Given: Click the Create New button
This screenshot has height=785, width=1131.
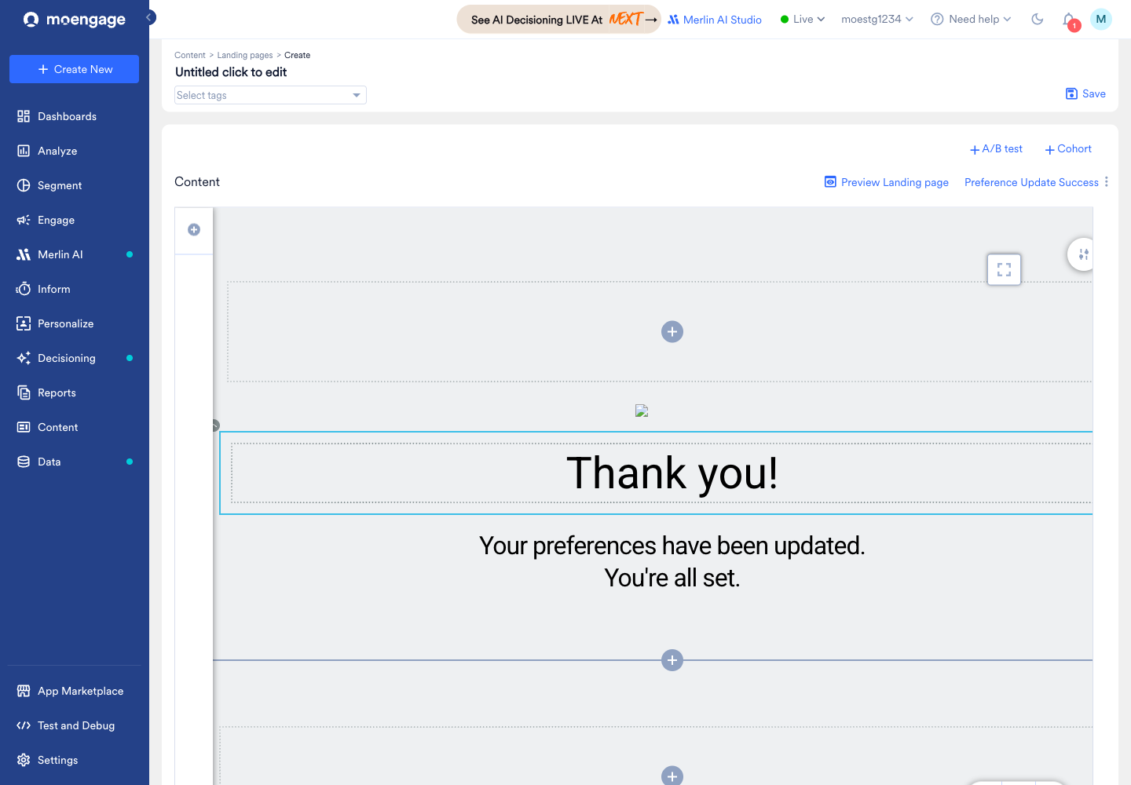Looking at the screenshot, I should [x=75, y=69].
